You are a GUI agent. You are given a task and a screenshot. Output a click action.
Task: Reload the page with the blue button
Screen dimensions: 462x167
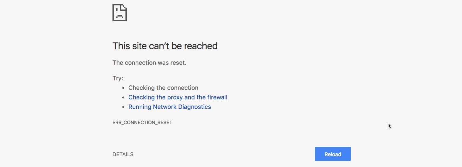(x=333, y=154)
